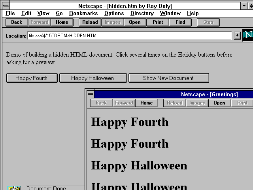Click the Netscape N logo icon

pos(248,35)
